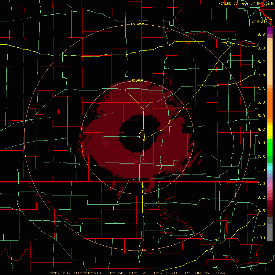275x275 pixels.
Task: Select the 5.8 value on the color scale
Action: coord(261,102)
